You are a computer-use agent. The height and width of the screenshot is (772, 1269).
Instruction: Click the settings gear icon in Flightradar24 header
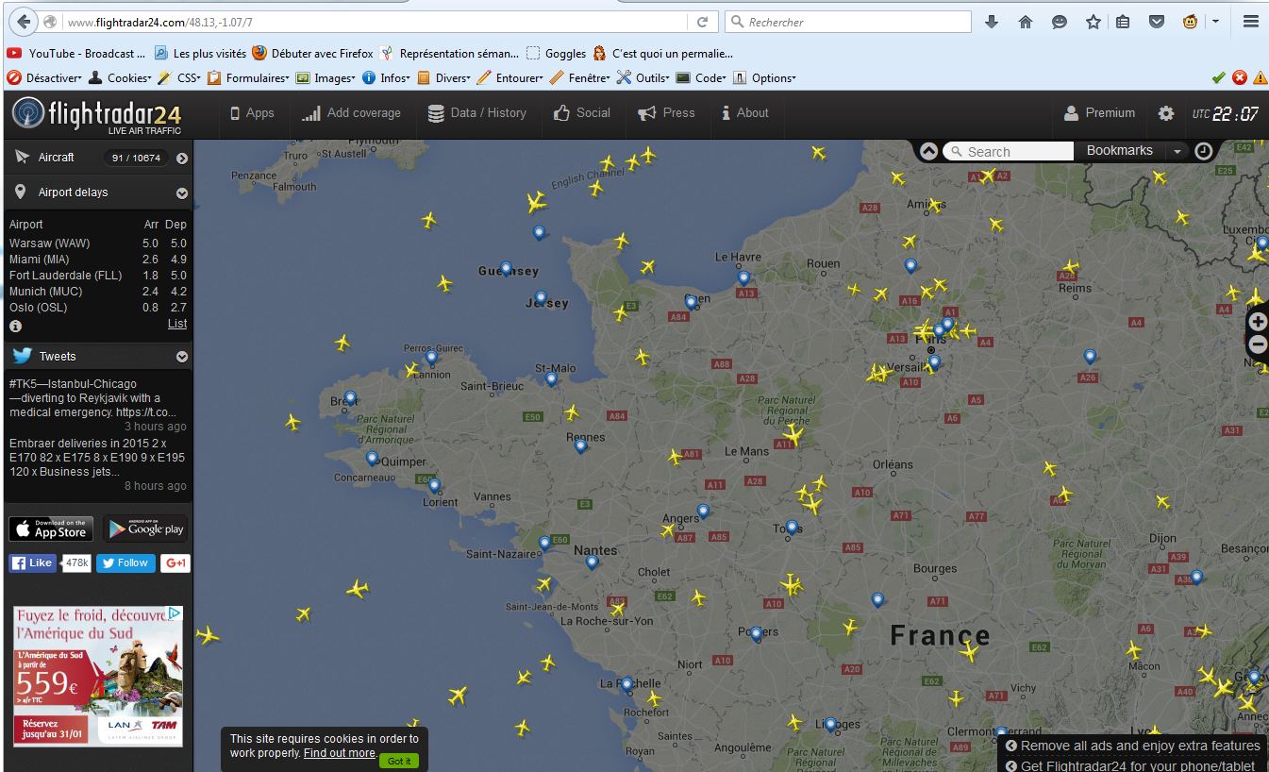(x=1166, y=113)
